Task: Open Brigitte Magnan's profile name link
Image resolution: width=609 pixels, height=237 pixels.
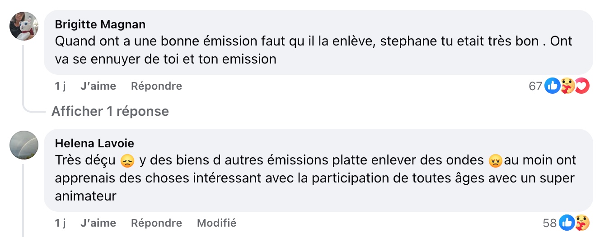Action: [x=100, y=24]
